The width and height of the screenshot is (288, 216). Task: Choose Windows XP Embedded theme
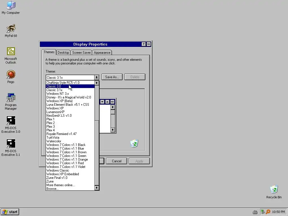[70, 174]
